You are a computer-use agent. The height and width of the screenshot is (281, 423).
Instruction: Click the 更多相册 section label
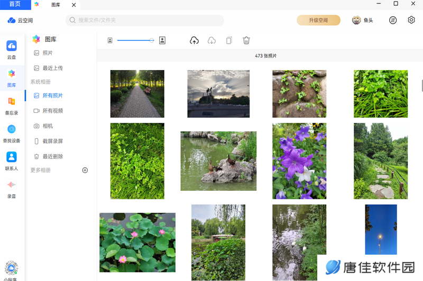click(41, 170)
